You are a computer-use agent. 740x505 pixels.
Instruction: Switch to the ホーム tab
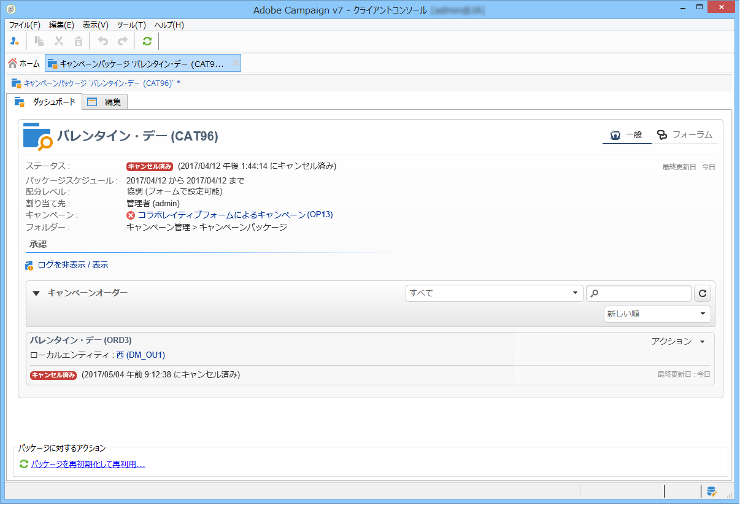(25, 63)
